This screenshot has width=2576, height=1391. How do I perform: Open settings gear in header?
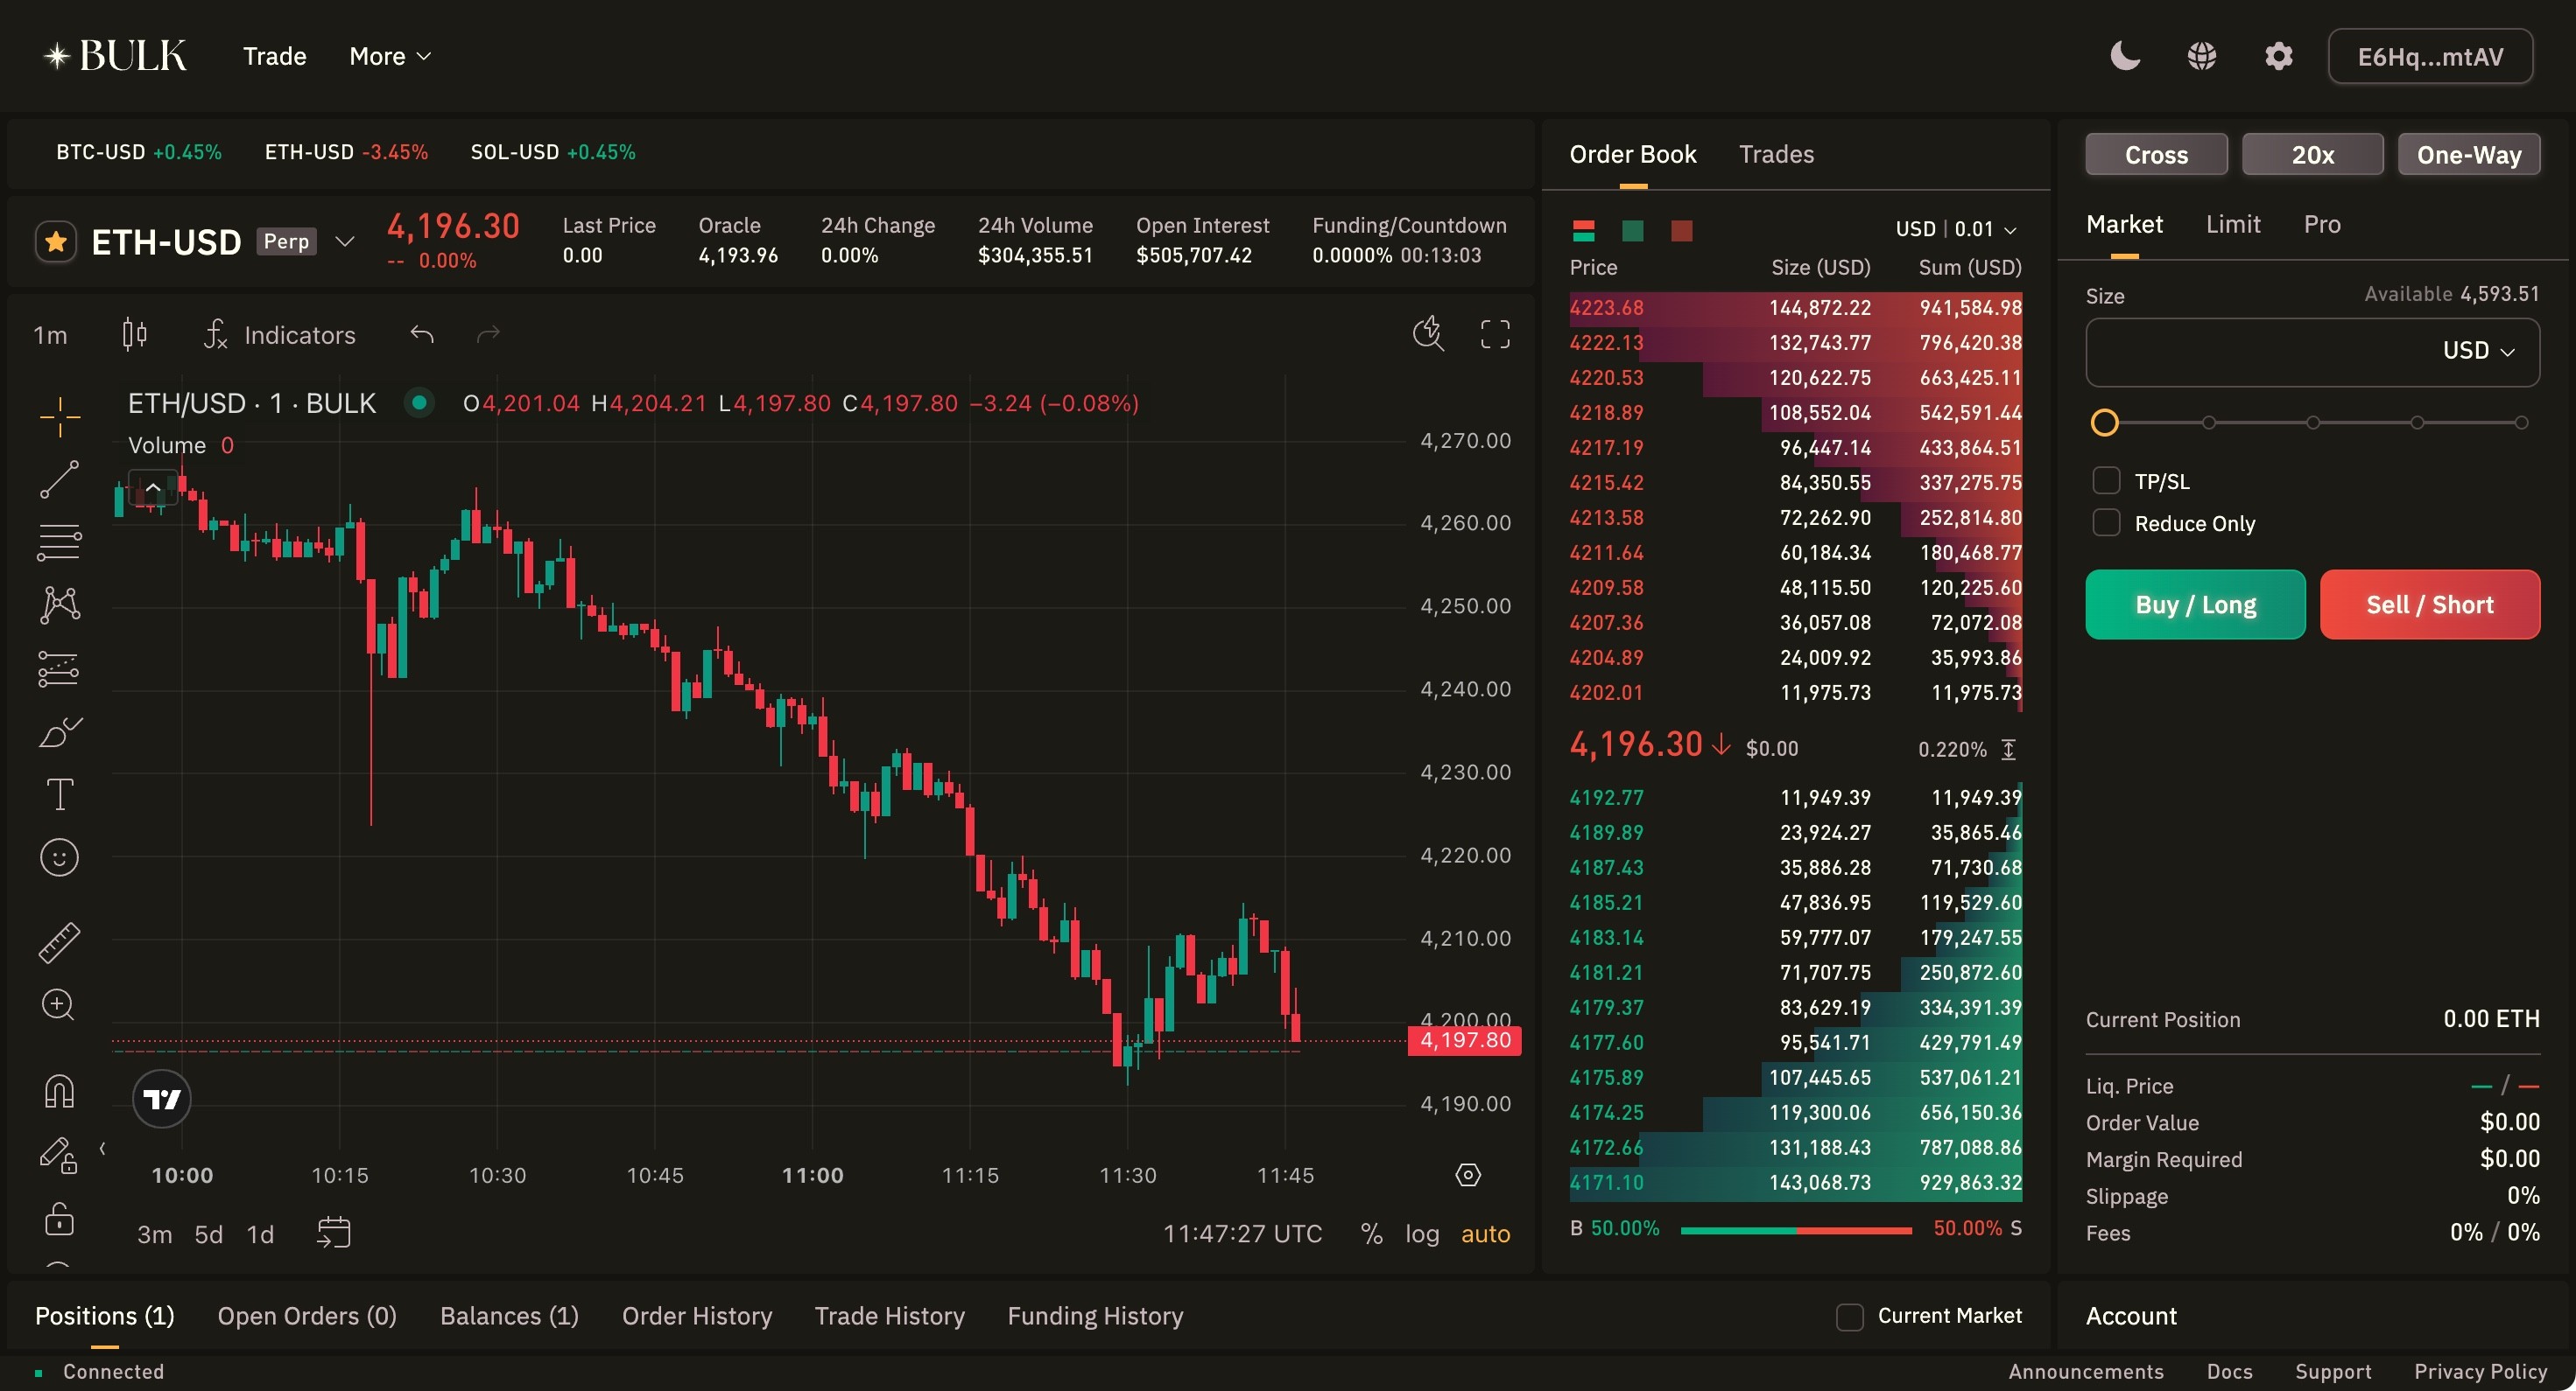(x=2278, y=56)
